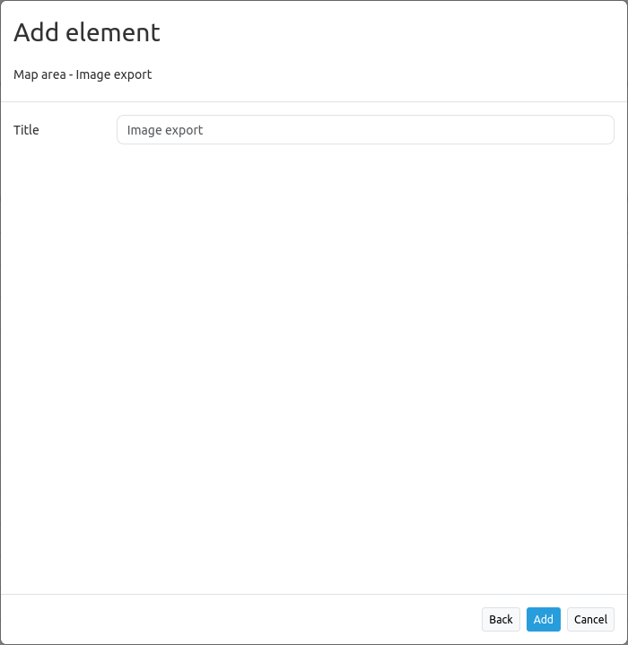Go back with the Back button
Viewport: 628px width, 645px height.
click(x=501, y=619)
